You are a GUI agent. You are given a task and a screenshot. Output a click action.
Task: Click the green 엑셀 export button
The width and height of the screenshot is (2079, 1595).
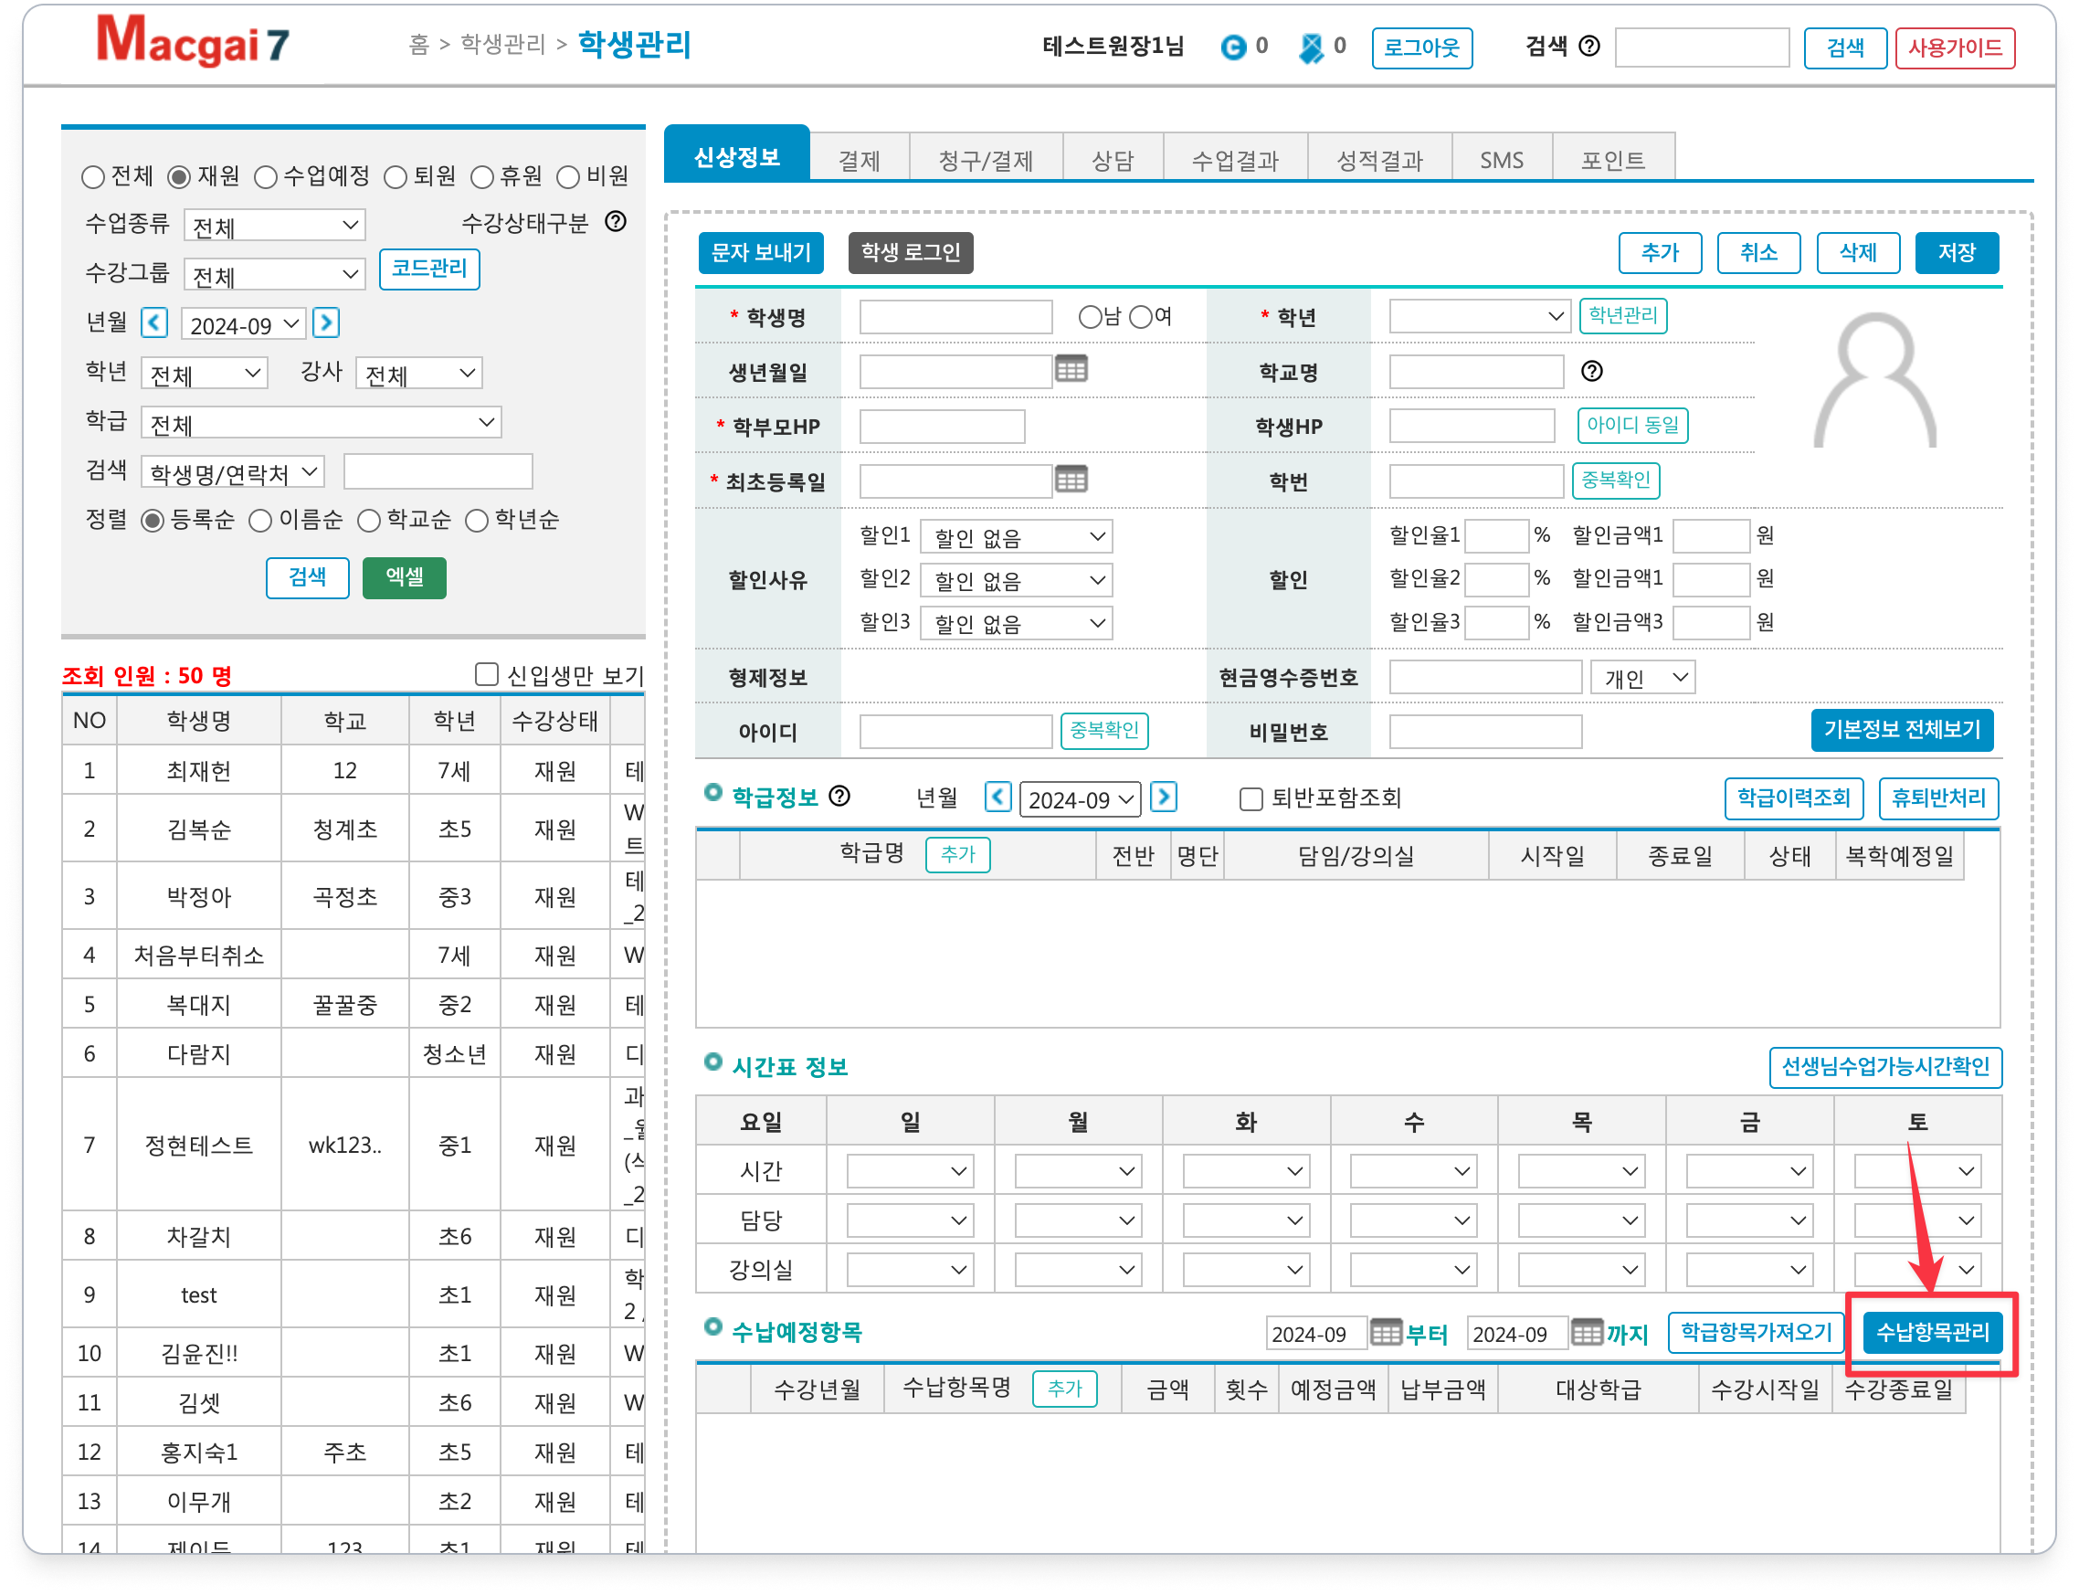(x=405, y=577)
